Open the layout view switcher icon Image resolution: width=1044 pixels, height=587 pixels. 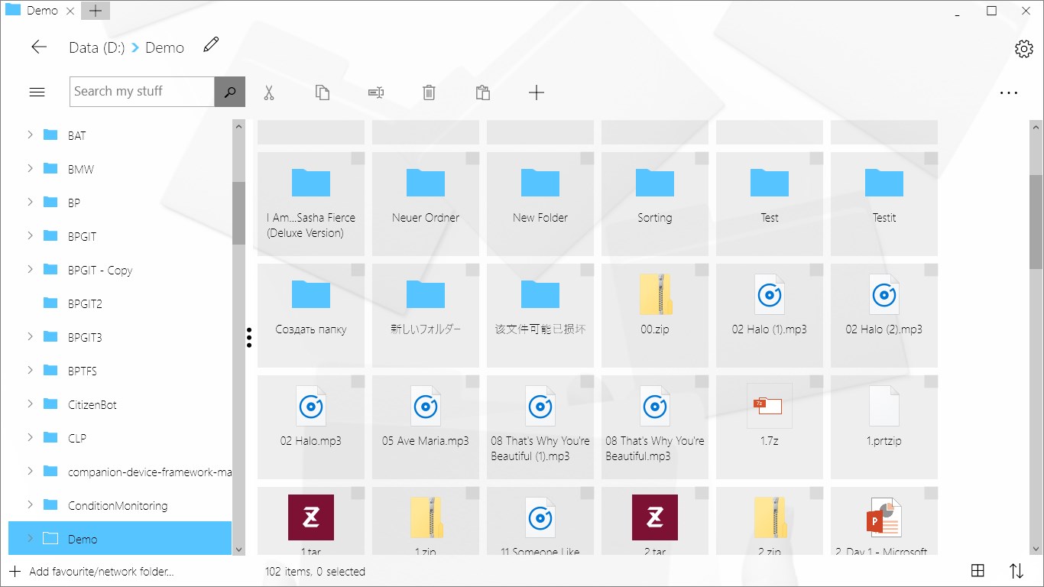pyautogui.click(x=978, y=570)
